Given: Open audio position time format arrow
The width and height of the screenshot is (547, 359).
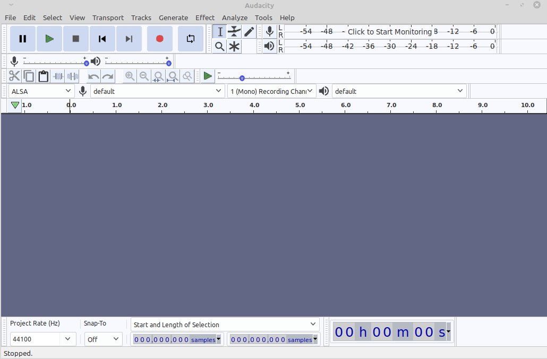Looking at the screenshot, I should tap(449, 332).
